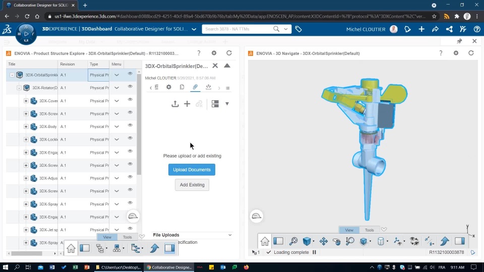Click the upload document icon in panel
The image size is (484, 272).
175,104
